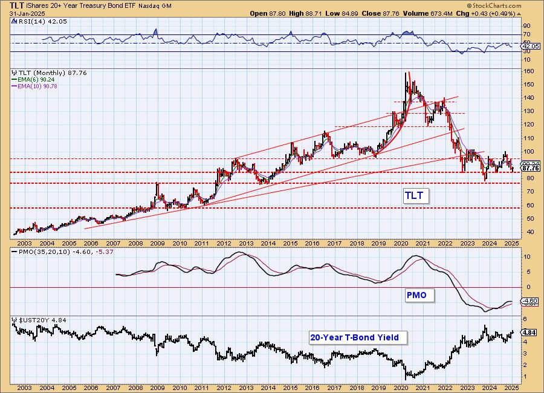Click the PMO(35,20,10) indicator label
The height and width of the screenshot is (393, 544).
63,252
